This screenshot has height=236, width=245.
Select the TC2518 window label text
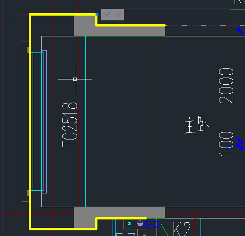coord(70,125)
